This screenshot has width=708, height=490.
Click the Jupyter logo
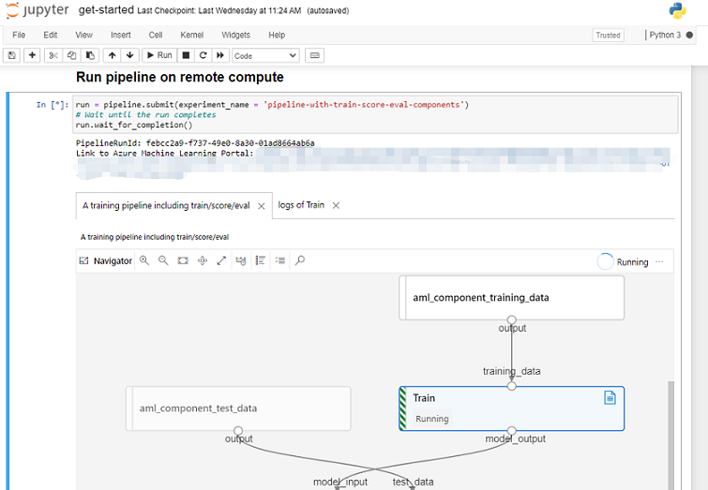[x=37, y=10]
